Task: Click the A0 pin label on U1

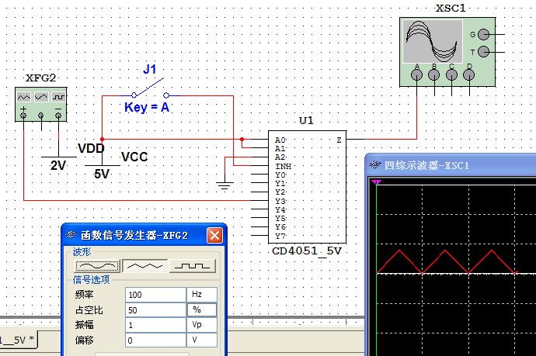Action: (280, 140)
